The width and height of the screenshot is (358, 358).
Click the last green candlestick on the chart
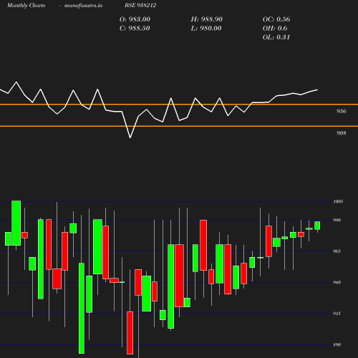(x=317, y=226)
